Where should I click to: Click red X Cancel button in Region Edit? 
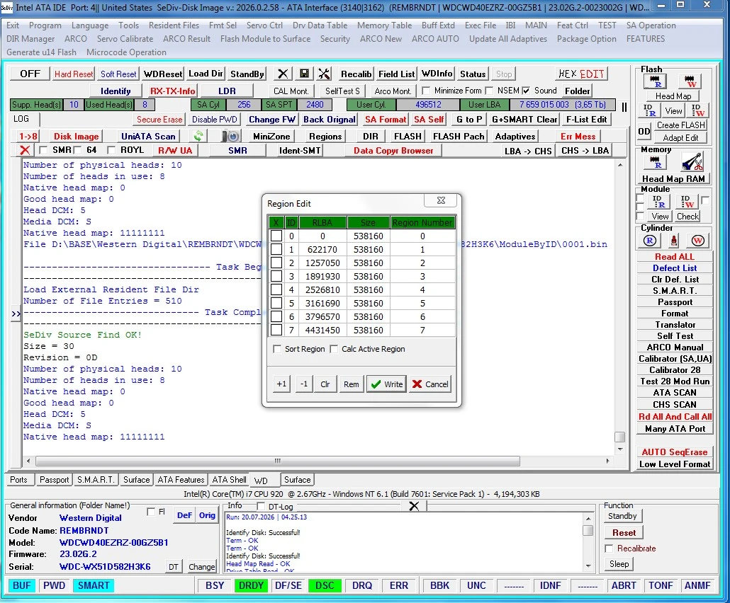[430, 384]
